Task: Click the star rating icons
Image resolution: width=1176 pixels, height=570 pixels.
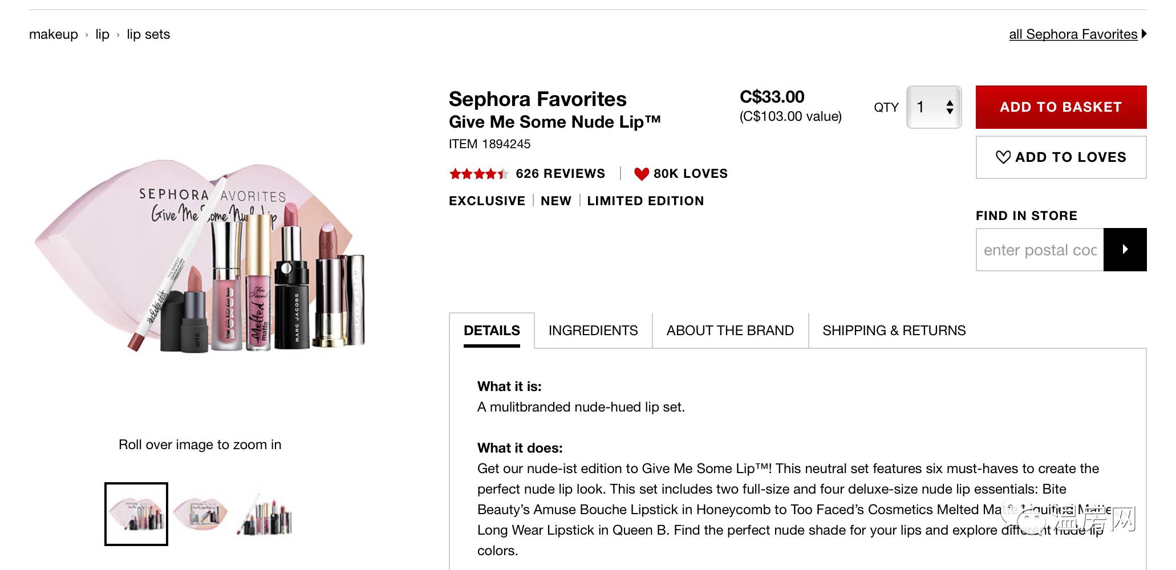Action: click(x=477, y=174)
